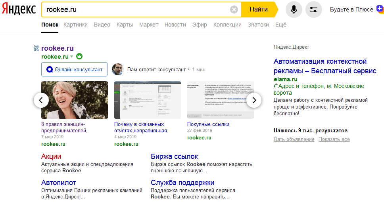This screenshot has width=384, height=202.
Task: Click the Yandex logo
Action: (x=19, y=10)
